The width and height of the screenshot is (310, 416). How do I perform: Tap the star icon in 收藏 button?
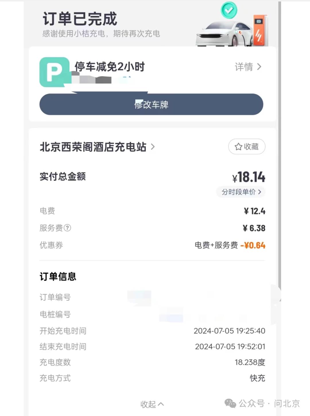click(238, 147)
